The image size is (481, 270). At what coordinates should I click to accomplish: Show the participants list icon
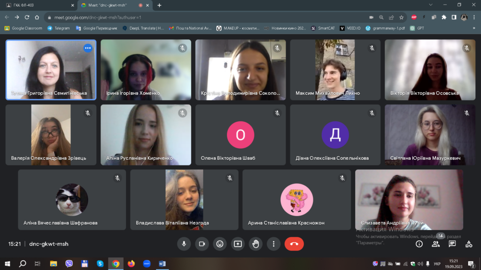click(436, 244)
